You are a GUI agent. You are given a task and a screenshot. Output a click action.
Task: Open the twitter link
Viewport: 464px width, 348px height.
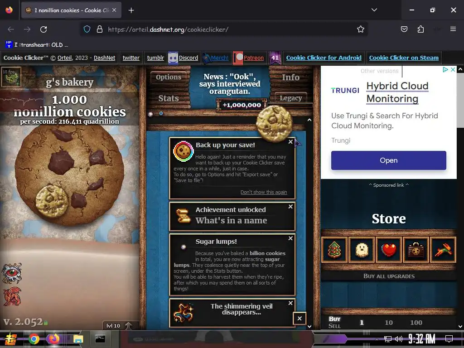click(x=131, y=58)
